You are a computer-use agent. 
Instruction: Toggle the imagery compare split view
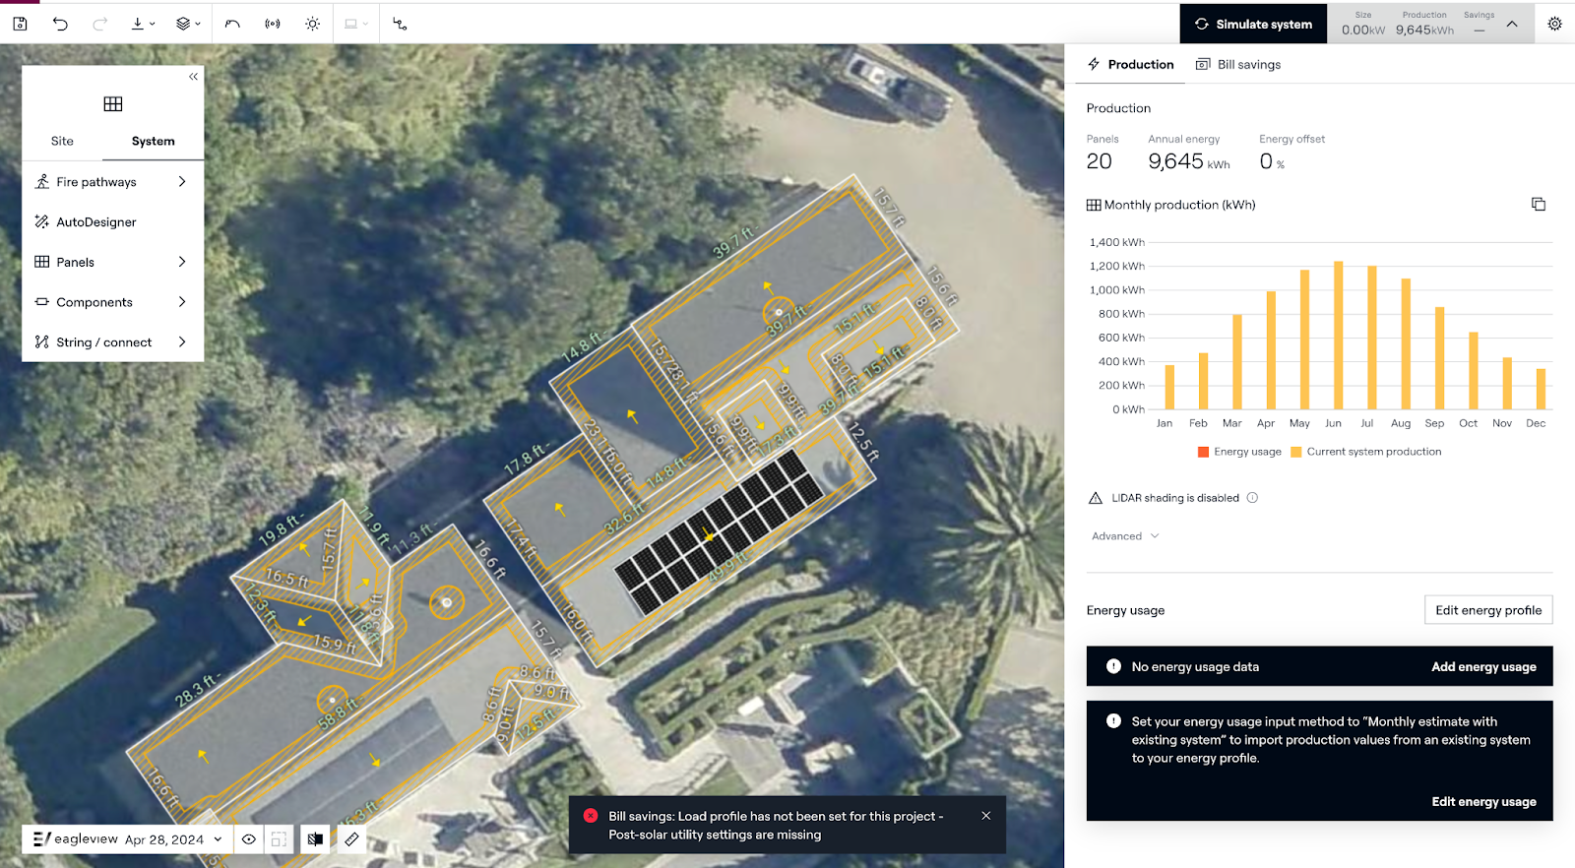pyautogui.click(x=315, y=839)
